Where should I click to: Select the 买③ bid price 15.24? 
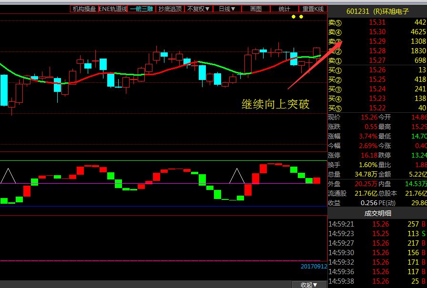377,89
